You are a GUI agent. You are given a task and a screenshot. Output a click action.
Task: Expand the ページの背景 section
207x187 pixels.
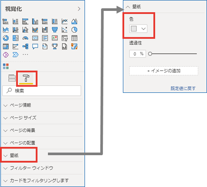pyautogui.click(x=42, y=130)
